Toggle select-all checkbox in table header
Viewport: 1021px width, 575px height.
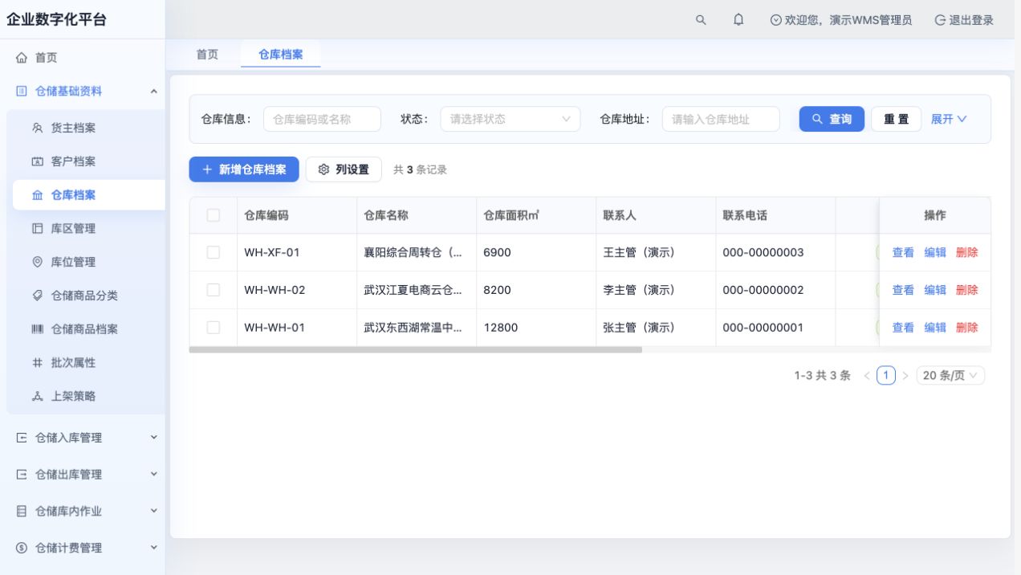coord(214,215)
